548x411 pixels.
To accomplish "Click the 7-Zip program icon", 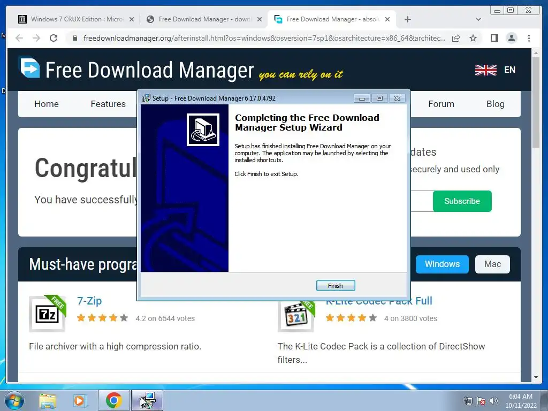I will 47,314.
